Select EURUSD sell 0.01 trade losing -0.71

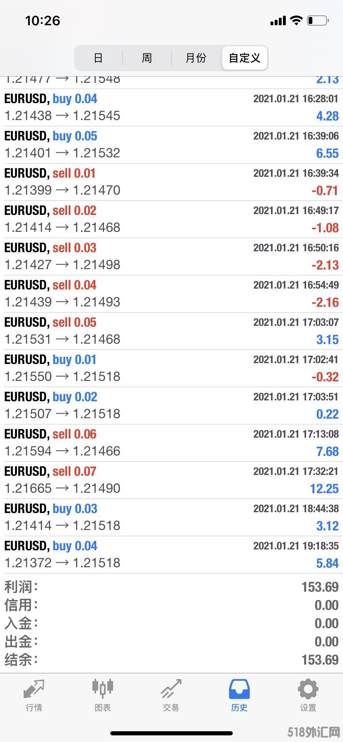[171, 182]
